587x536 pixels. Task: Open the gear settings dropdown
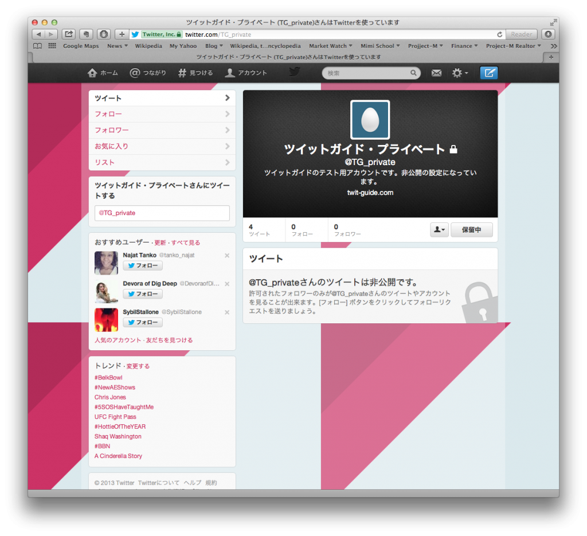pos(460,73)
